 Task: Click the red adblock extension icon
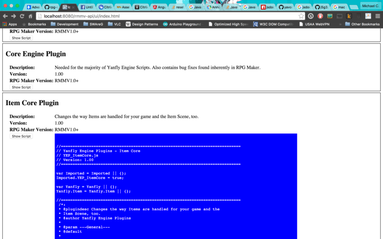coord(320,16)
